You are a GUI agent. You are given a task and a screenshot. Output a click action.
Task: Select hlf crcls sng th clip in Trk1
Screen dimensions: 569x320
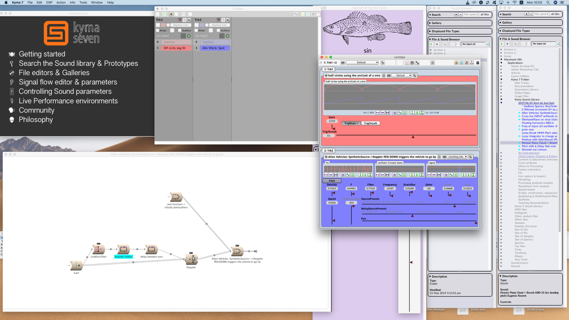pos(176,48)
